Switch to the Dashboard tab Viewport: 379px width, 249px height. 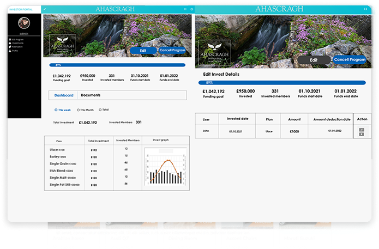[64, 95]
